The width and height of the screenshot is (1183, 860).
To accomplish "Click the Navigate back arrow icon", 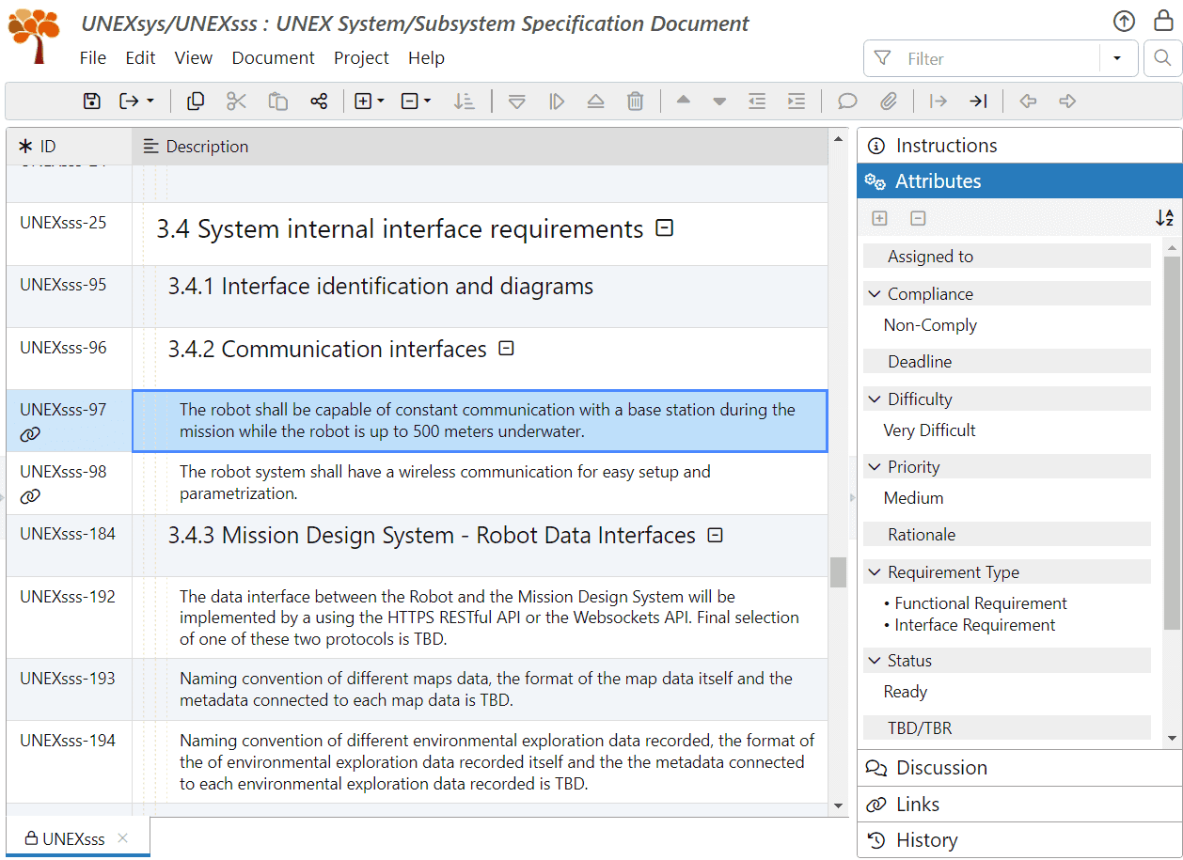I will click(x=1028, y=102).
